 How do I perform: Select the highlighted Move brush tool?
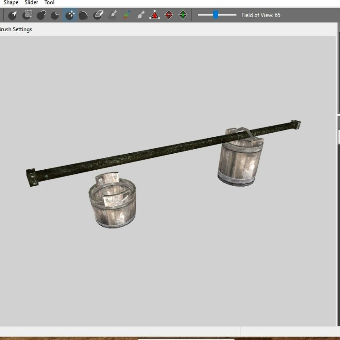click(x=70, y=15)
